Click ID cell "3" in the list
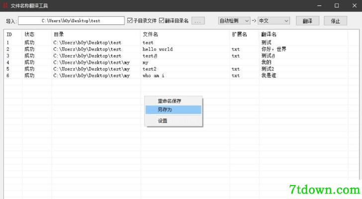The height and width of the screenshot is (199, 362). pyautogui.click(x=8, y=56)
